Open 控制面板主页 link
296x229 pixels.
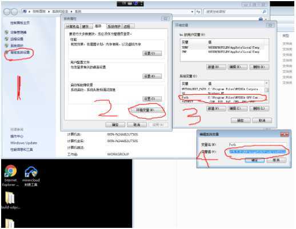point(20,23)
